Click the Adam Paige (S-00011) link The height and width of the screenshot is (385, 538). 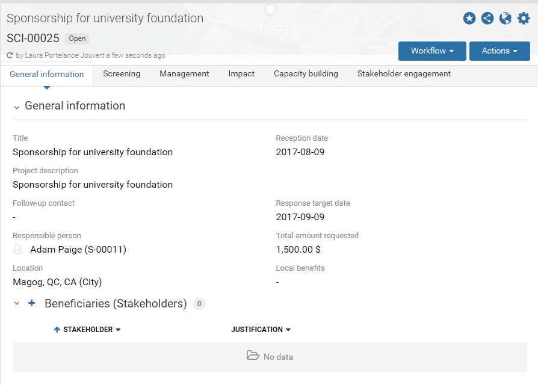tap(78, 249)
